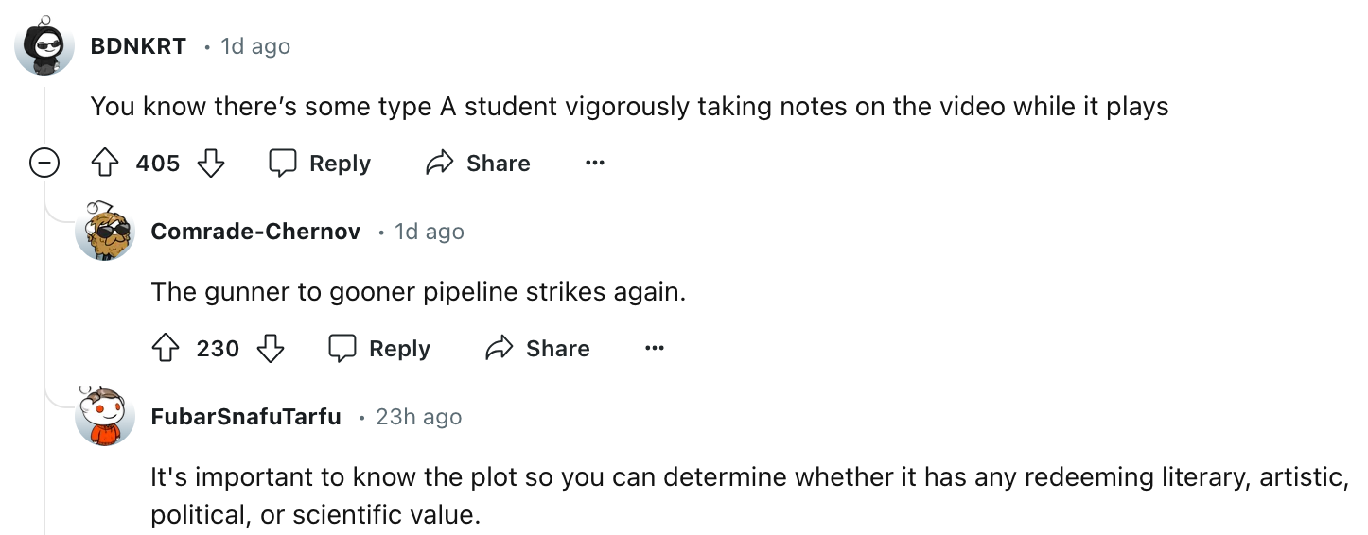The height and width of the screenshot is (535, 1368).
Task: Visit the FubarSnafuTarfu username link
Action: tap(246, 417)
